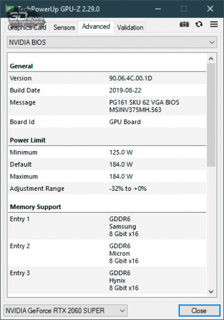Screen dimensions: 224x320
Task: Click the vertical scrollbar thumb
Action: click(211, 115)
